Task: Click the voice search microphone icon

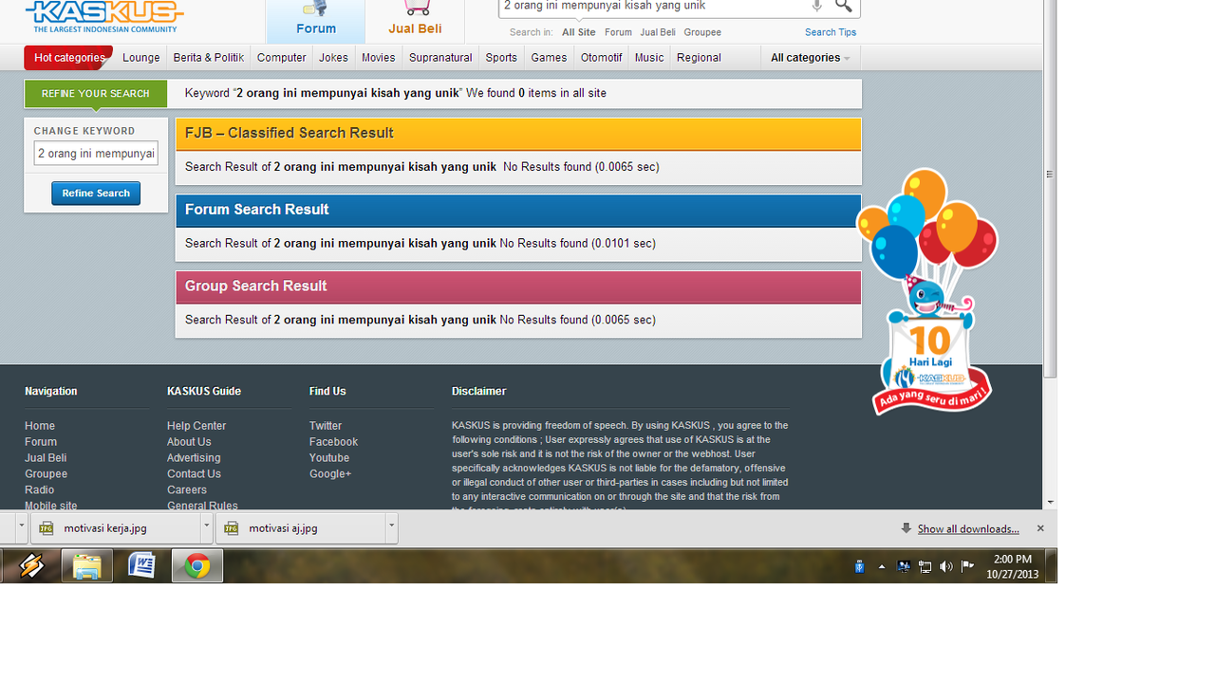Action: coord(816,7)
